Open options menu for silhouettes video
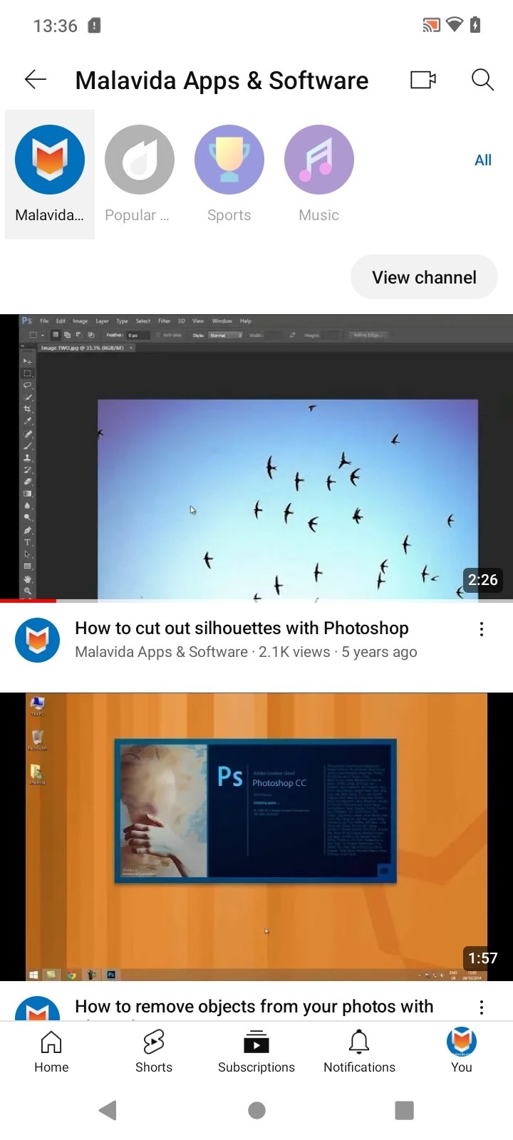This screenshot has width=513, height=1140. pos(482,629)
